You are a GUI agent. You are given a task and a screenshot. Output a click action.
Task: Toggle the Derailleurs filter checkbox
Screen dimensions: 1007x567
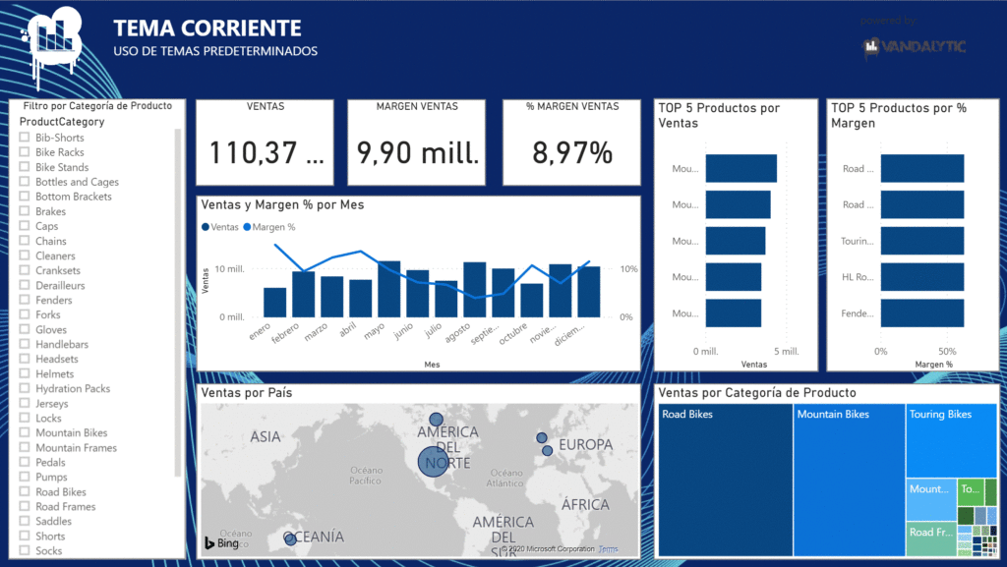pos(25,285)
